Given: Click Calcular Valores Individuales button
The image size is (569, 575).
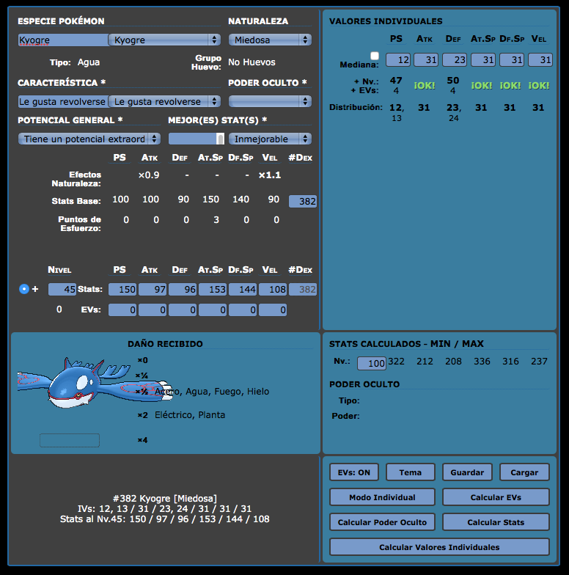Looking at the screenshot, I should 440,547.
